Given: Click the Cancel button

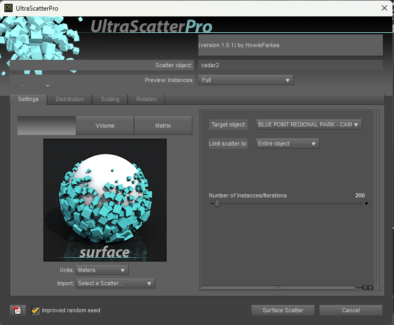Looking at the screenshot, I should [351, 310].
